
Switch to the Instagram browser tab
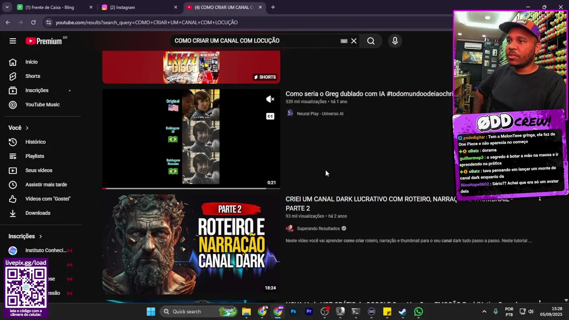(x=134, y=7)
